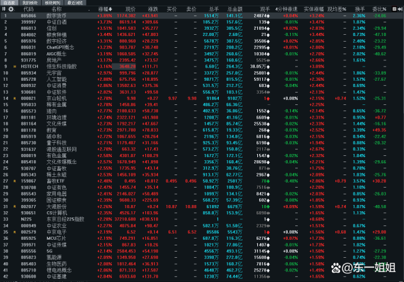This screenshot has height=282, width=404.
Task: Sort by the 现手 column header
Action: (265, 9)
